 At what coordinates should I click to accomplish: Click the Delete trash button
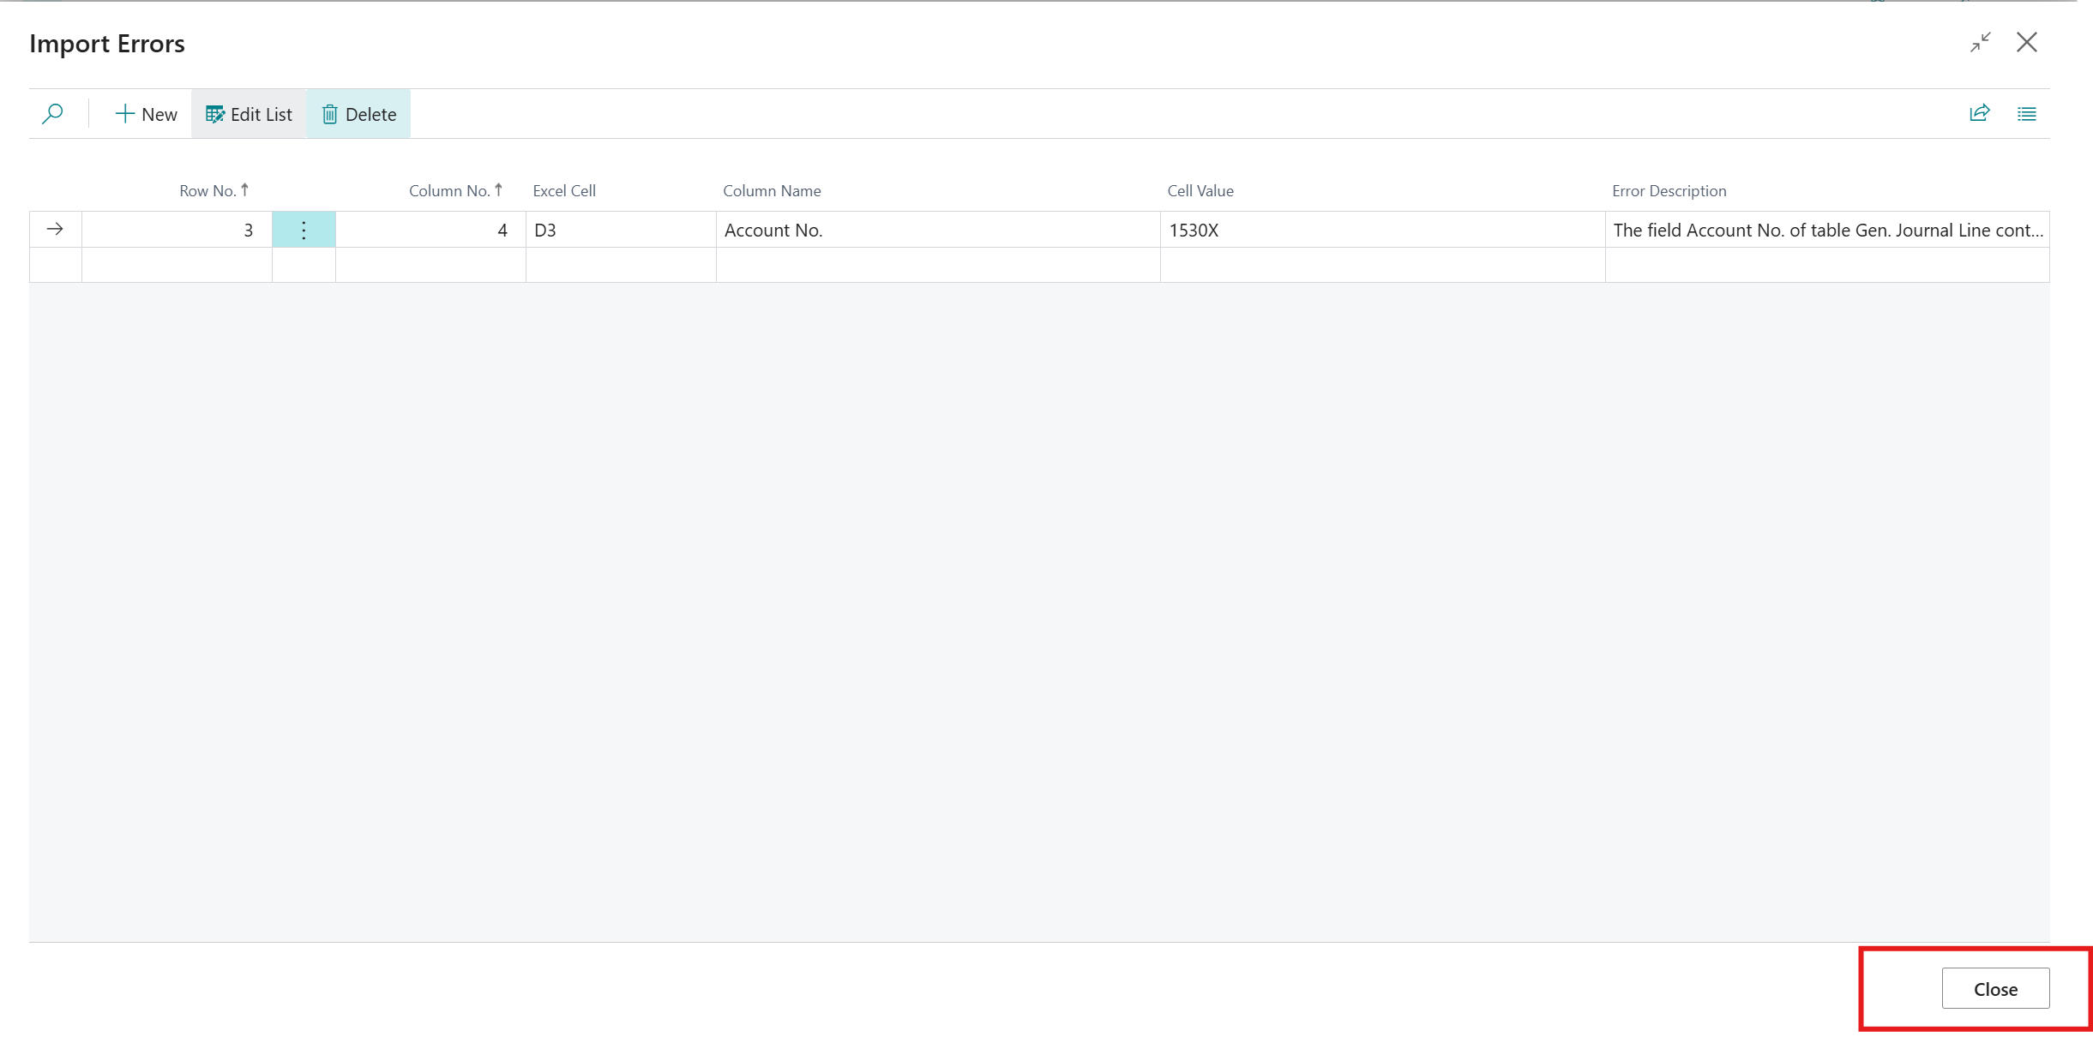tap(358, 114)
